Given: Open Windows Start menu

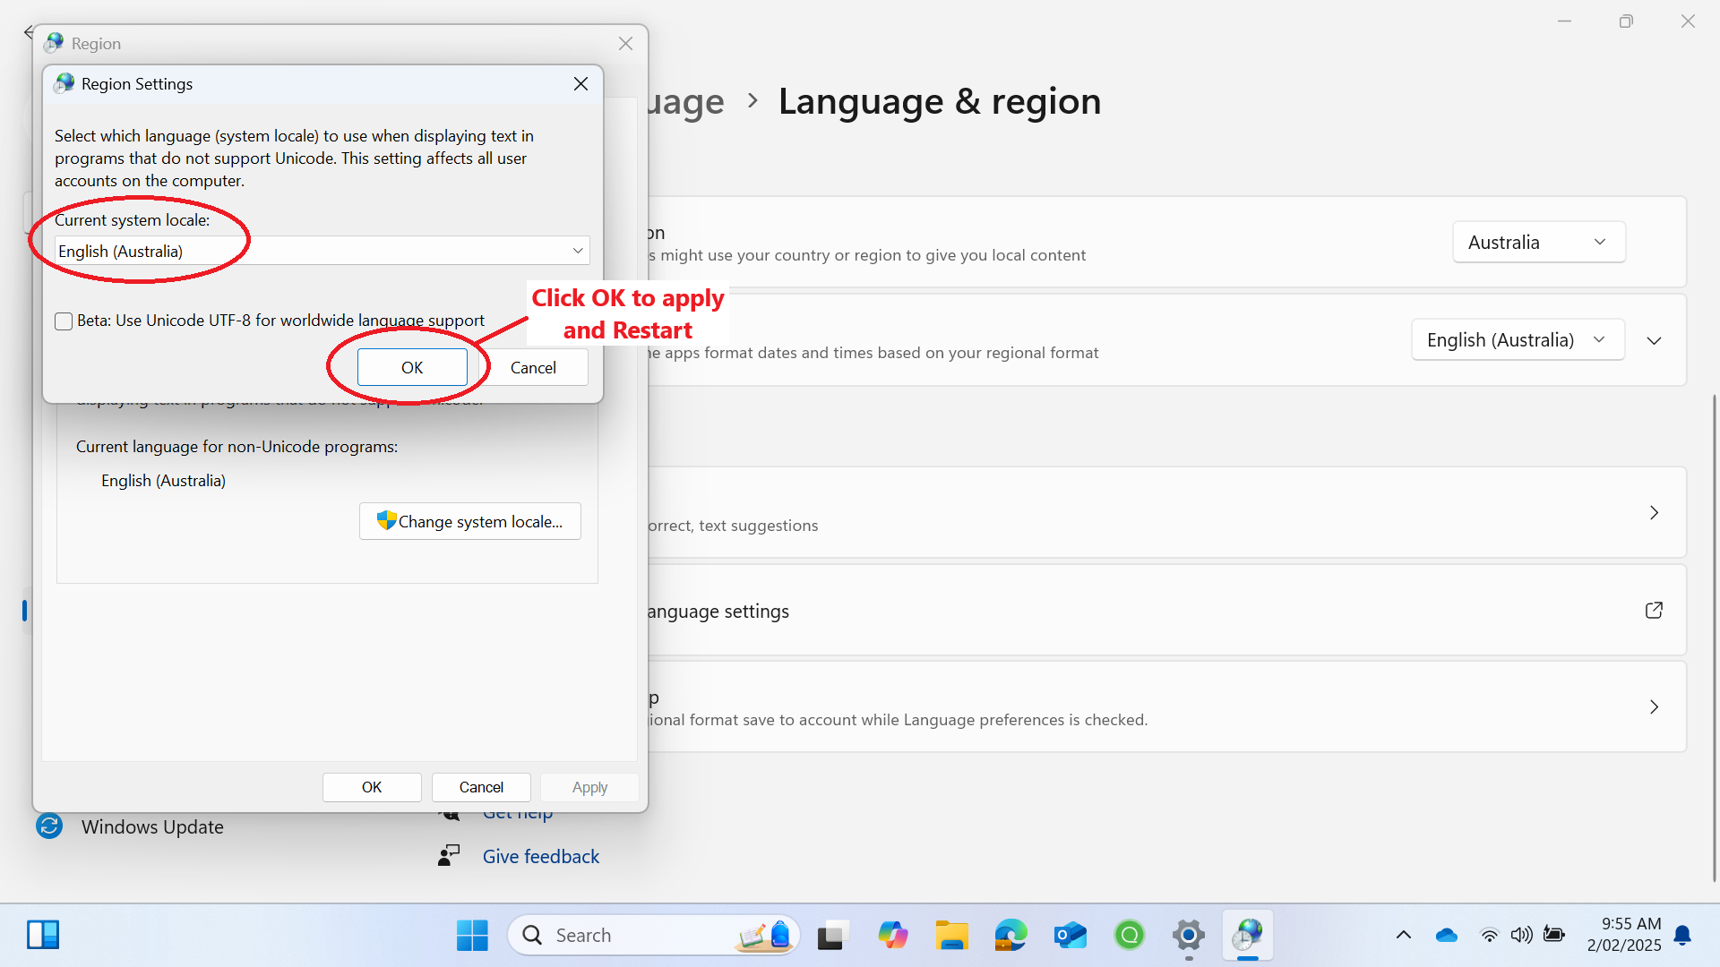Looking at the screenshot, I should pos(472,935).
